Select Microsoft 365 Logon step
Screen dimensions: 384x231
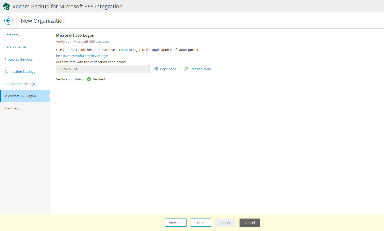click(x=25, y=96)
